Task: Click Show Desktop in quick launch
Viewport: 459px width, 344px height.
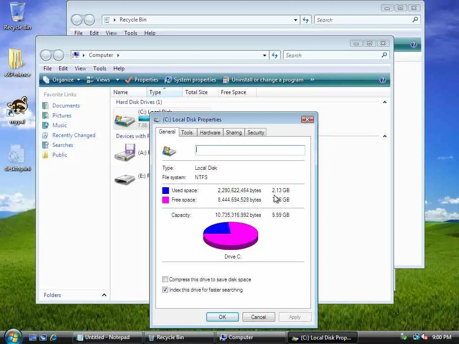Action: 32,338
